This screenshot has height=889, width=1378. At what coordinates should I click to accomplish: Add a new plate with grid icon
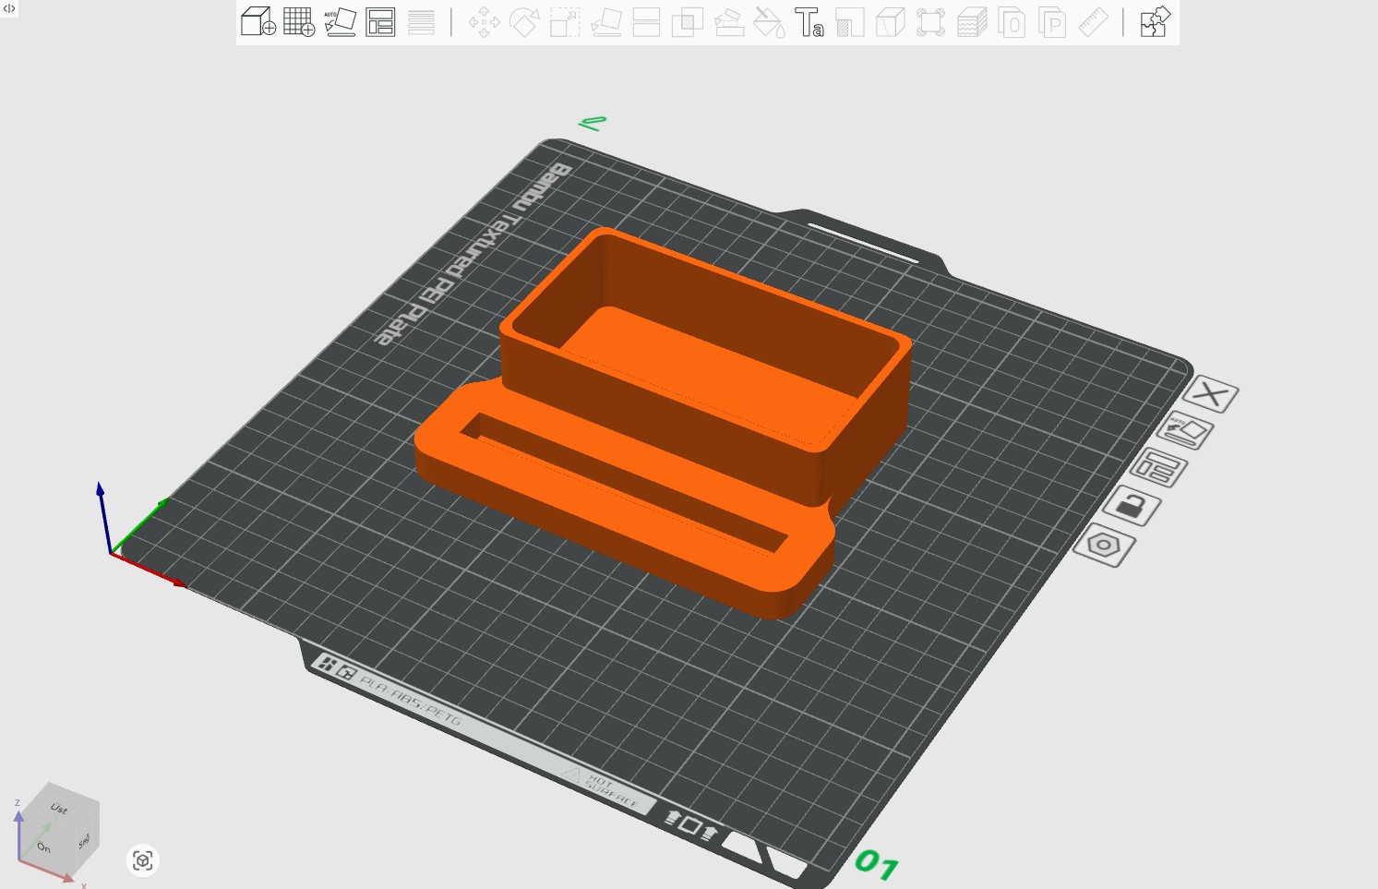298,21
